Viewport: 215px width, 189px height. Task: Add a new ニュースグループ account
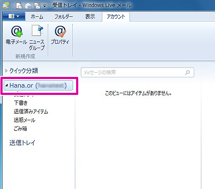tap(37, 38)
